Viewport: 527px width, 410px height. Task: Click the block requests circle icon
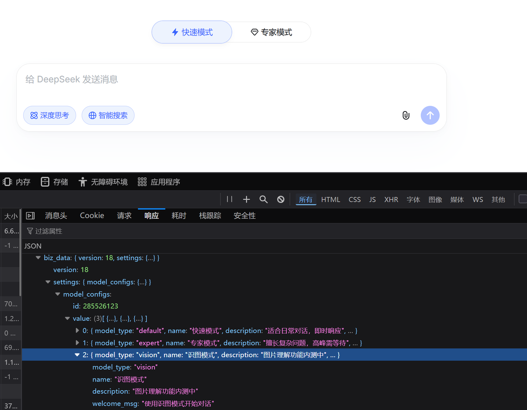point(281,199)
